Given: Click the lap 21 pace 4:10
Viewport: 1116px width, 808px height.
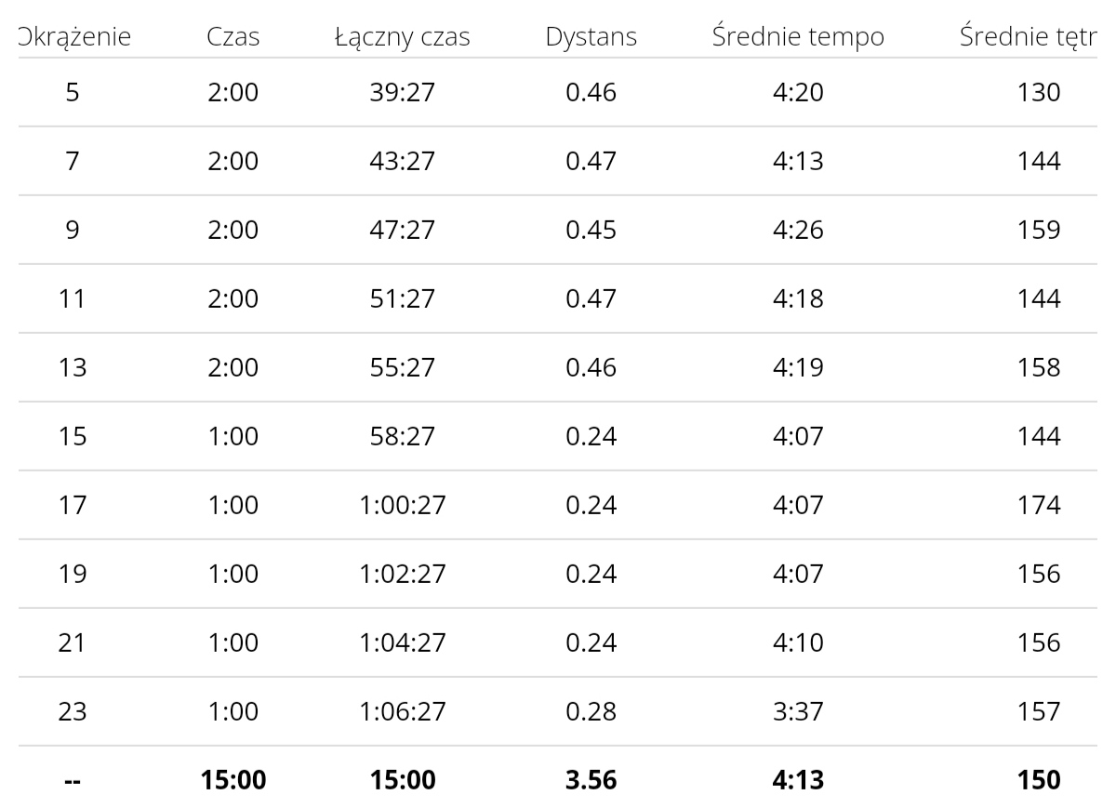Looking at the screenshot, I should coord(798,643).
